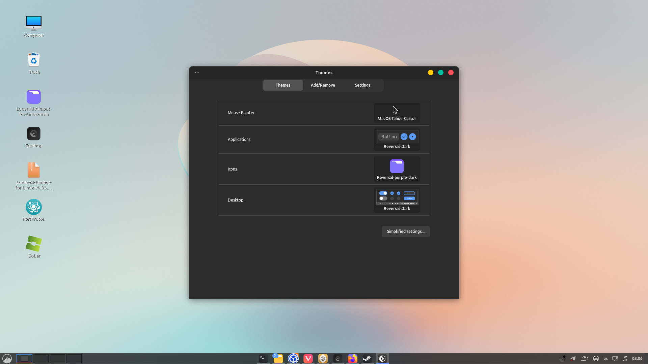Switch to the Add/Remove tab
The image size is (648, 364).
point(323,85)
